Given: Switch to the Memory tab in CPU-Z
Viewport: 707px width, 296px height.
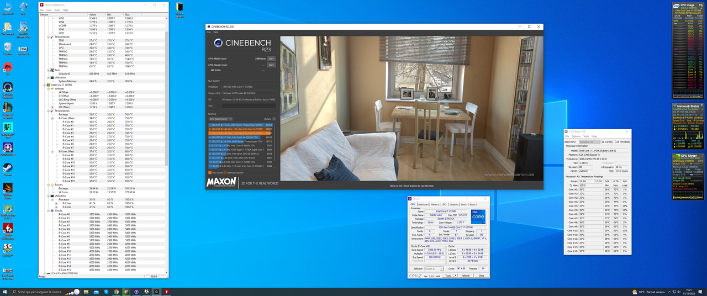Looking at the screenshot, I should [x=435, y=204].
